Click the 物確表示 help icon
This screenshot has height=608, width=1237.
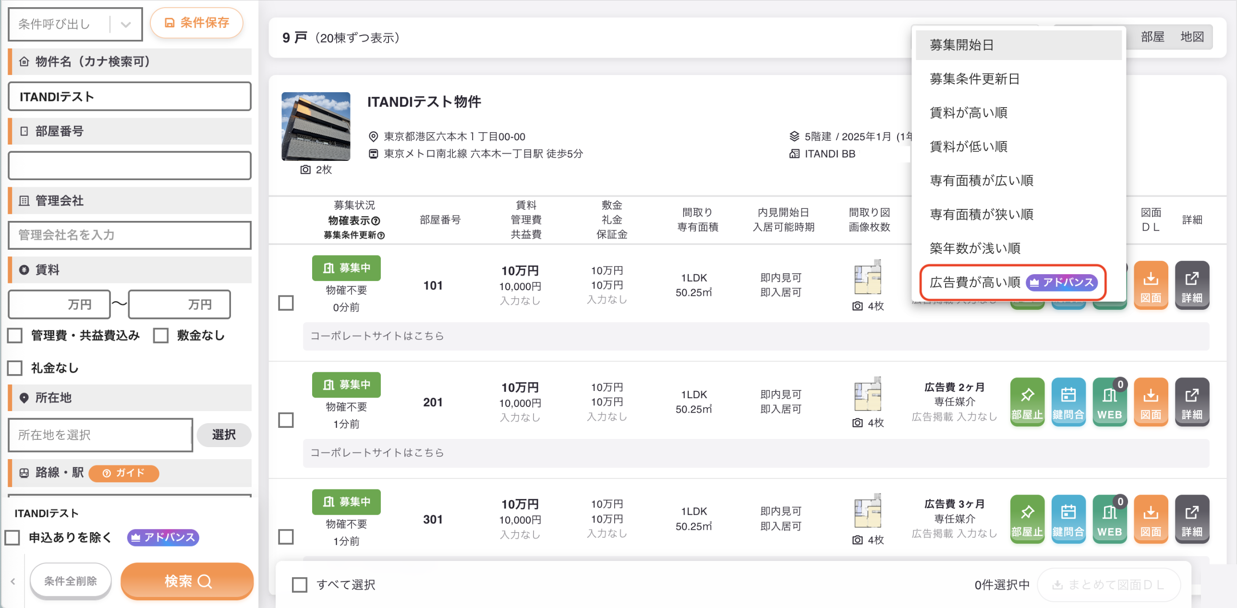click(376, 220)
